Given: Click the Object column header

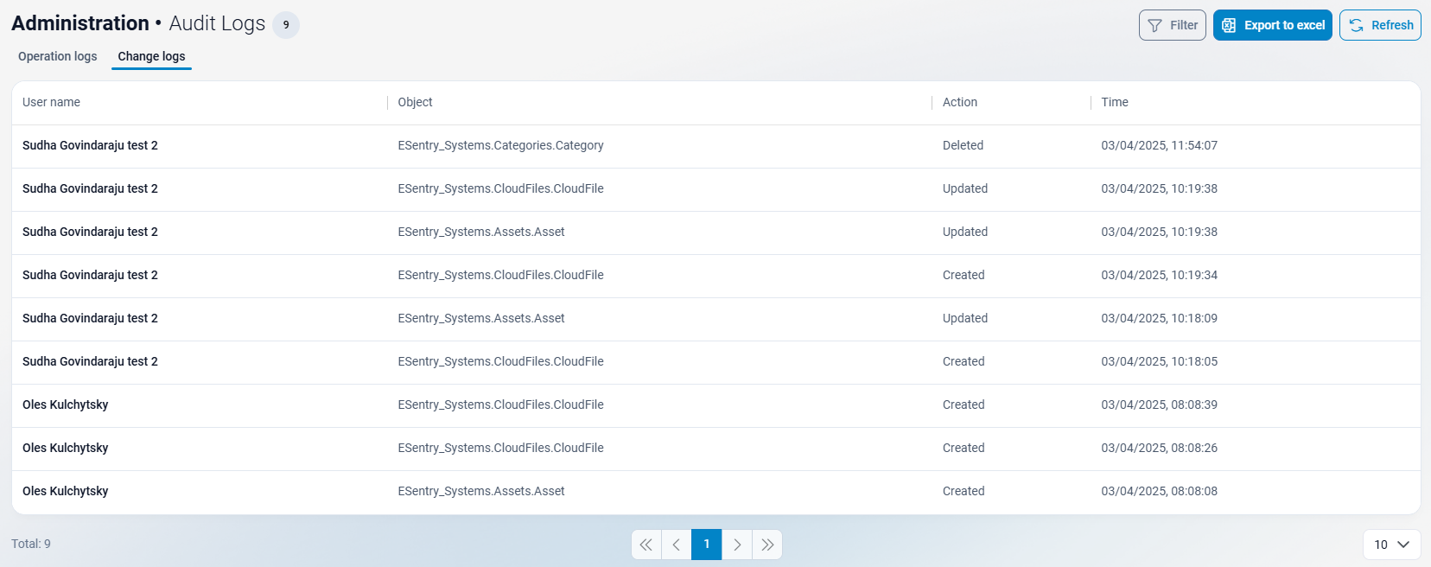Looking at the screenshot, I should [415, 102].
